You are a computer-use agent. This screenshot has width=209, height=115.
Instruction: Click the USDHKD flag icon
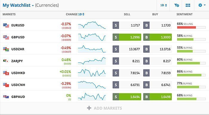6,73
